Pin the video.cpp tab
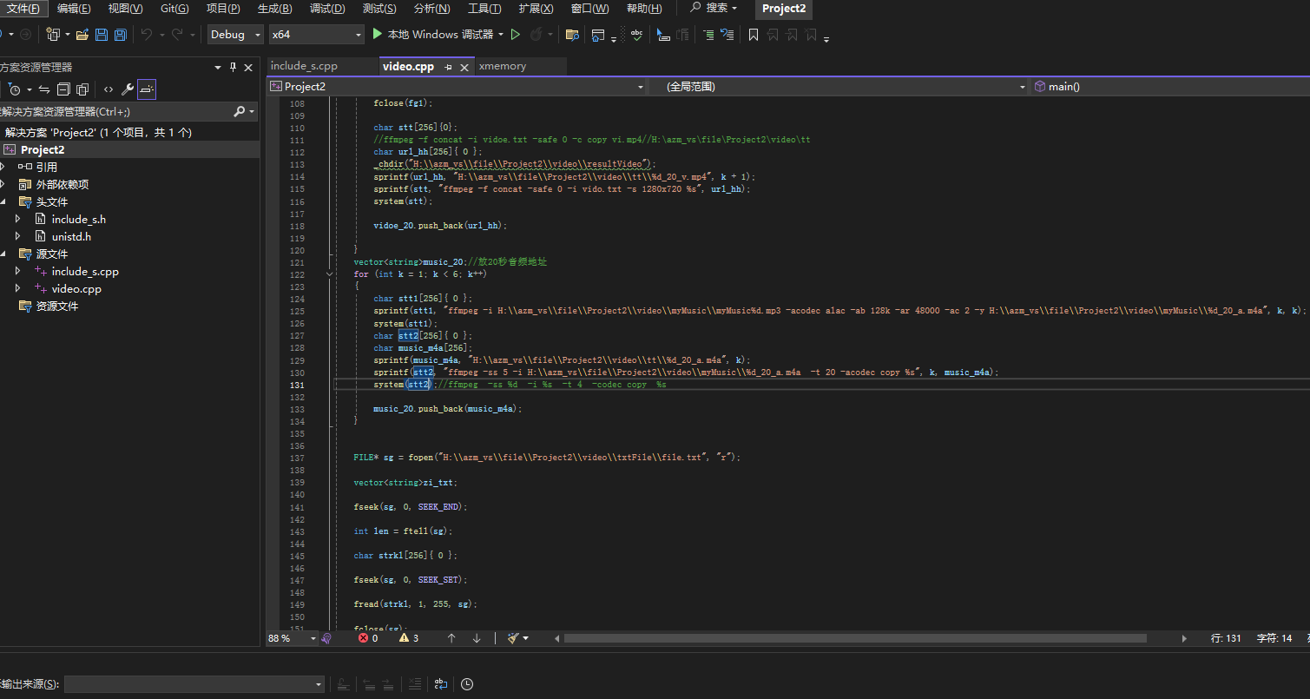Image resolution: width=1310 pixels, height=699 pixels. (x=449, y=67)
